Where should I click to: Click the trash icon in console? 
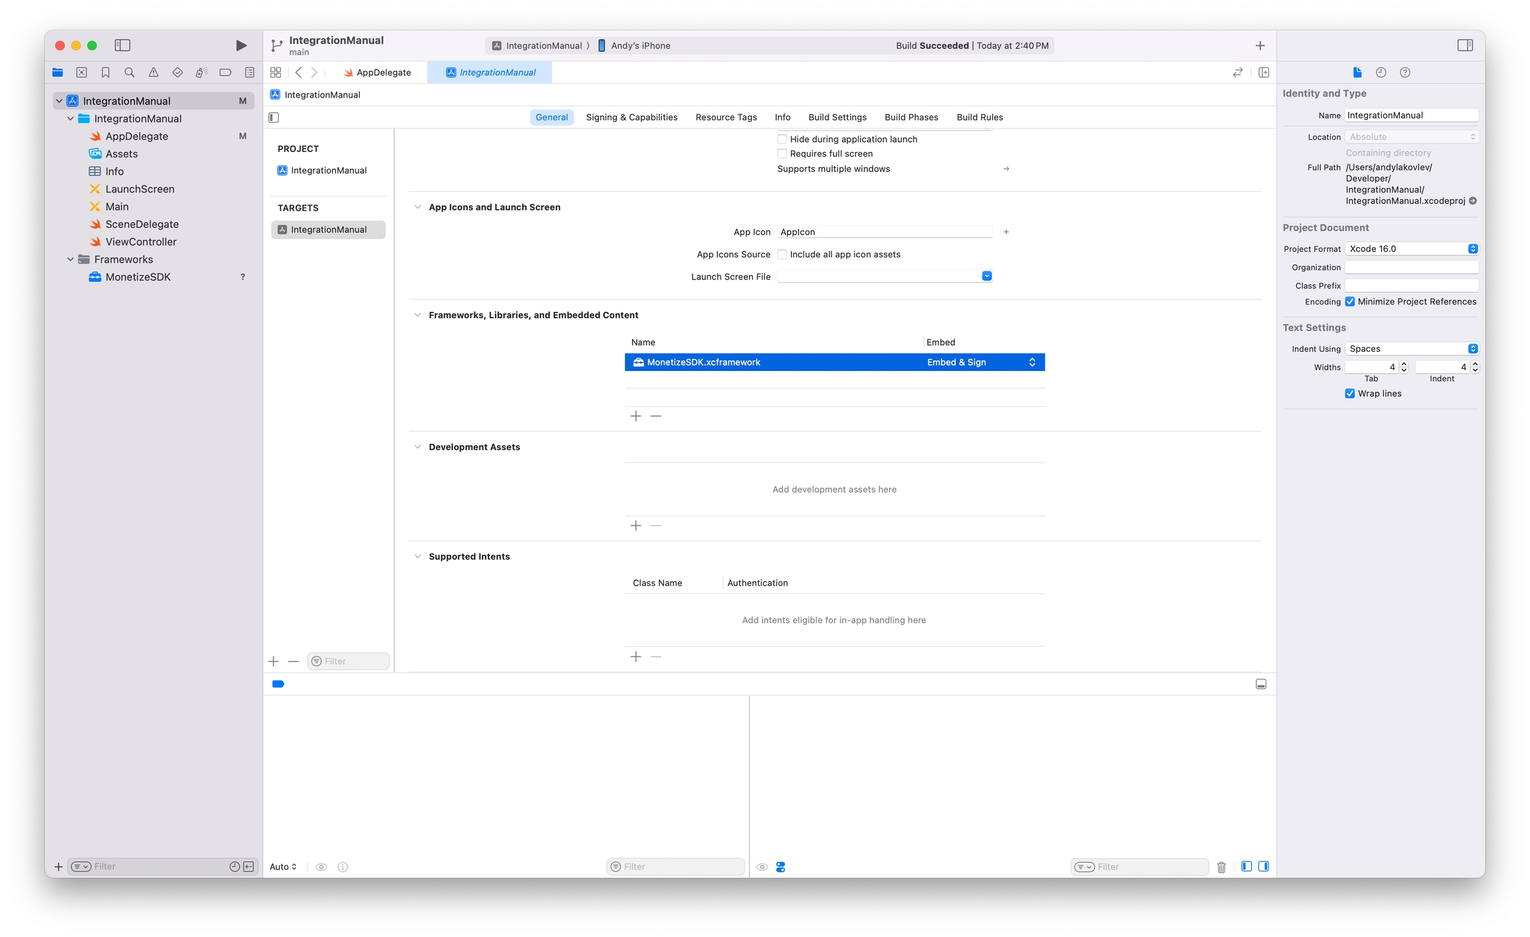coord(1221,867)
